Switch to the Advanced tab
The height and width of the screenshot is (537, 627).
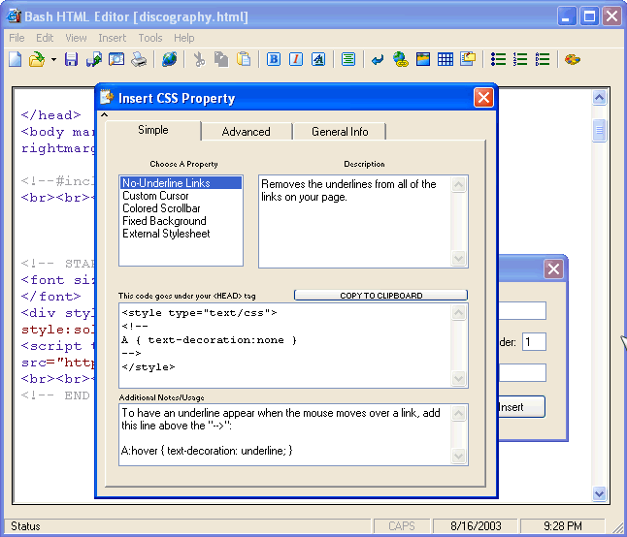[246, 132]
